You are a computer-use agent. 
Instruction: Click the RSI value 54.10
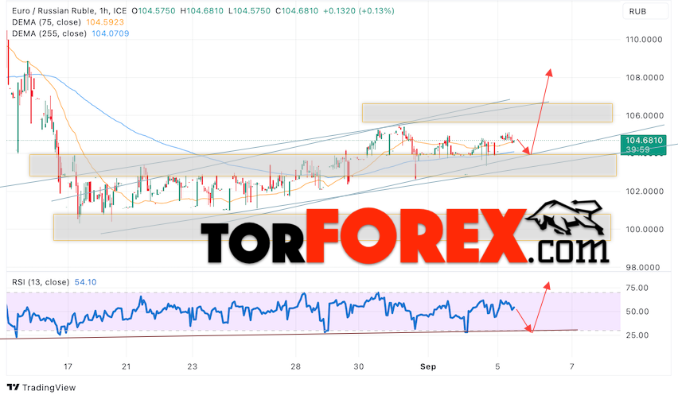[86, 282]
